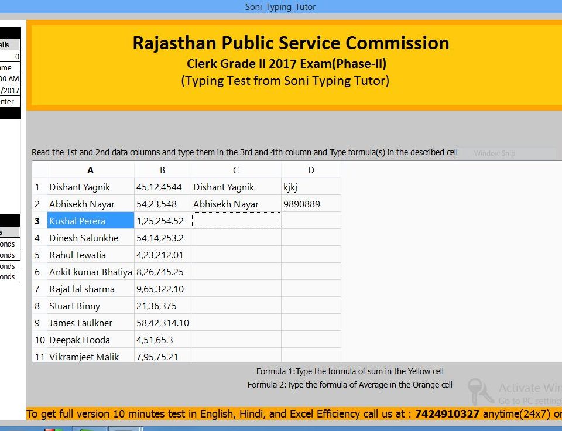Select cell 'Stuart Binny'
Screen dimensions: 562x431
pos(91,306)
